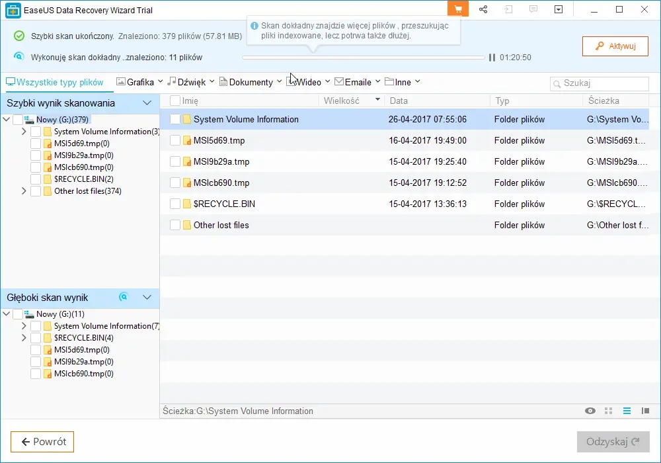Click the eye preview icon

(x=590, y=411)
